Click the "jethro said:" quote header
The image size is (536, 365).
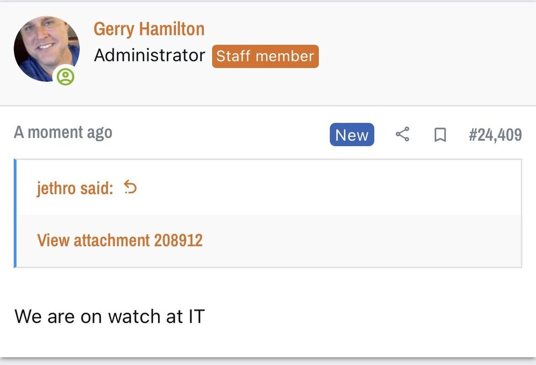pos(75,188)
